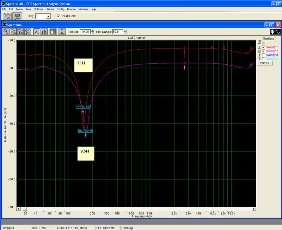Viewport: 282px width, 230px height.
Task: Enable the Overlay 3 checkbox
Action: point(263,55)
